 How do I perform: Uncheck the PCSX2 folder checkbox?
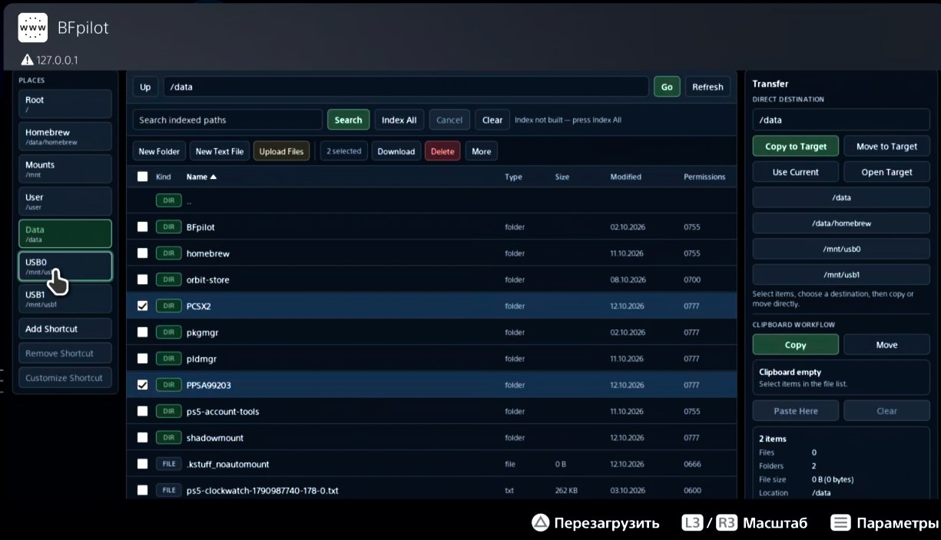point(142,306)
